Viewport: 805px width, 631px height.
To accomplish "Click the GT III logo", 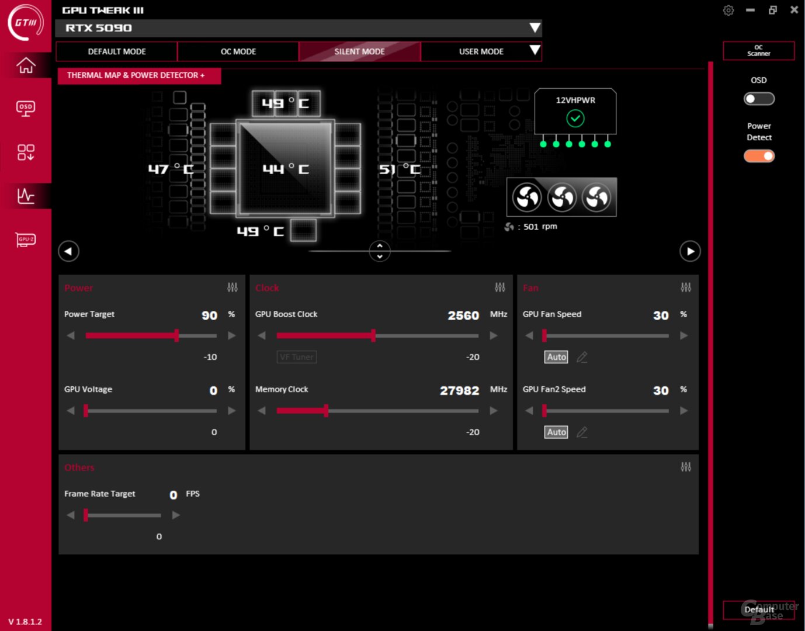I will [x=26, y=23].
